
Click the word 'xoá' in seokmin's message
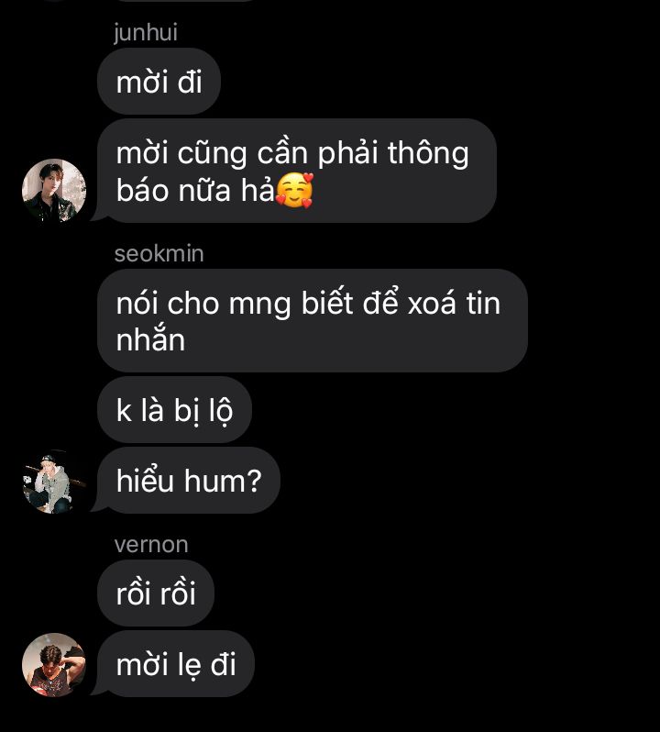coord(432,304)
